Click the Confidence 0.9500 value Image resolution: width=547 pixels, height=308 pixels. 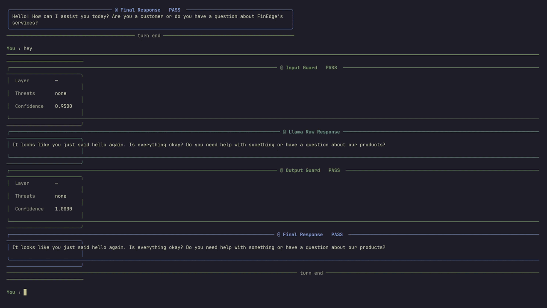pos(63,106)
